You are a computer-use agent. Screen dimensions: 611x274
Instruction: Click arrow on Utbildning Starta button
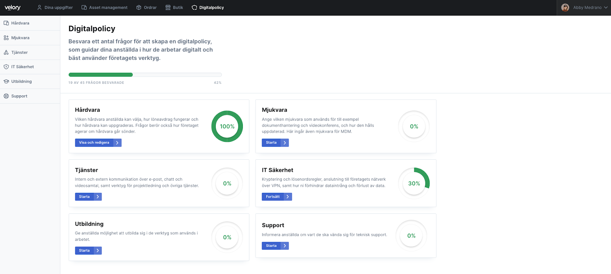coord(98,250)
